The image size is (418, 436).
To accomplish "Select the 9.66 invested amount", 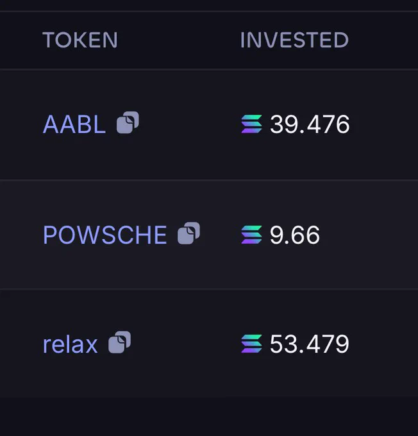I will [x=295, y=235].
